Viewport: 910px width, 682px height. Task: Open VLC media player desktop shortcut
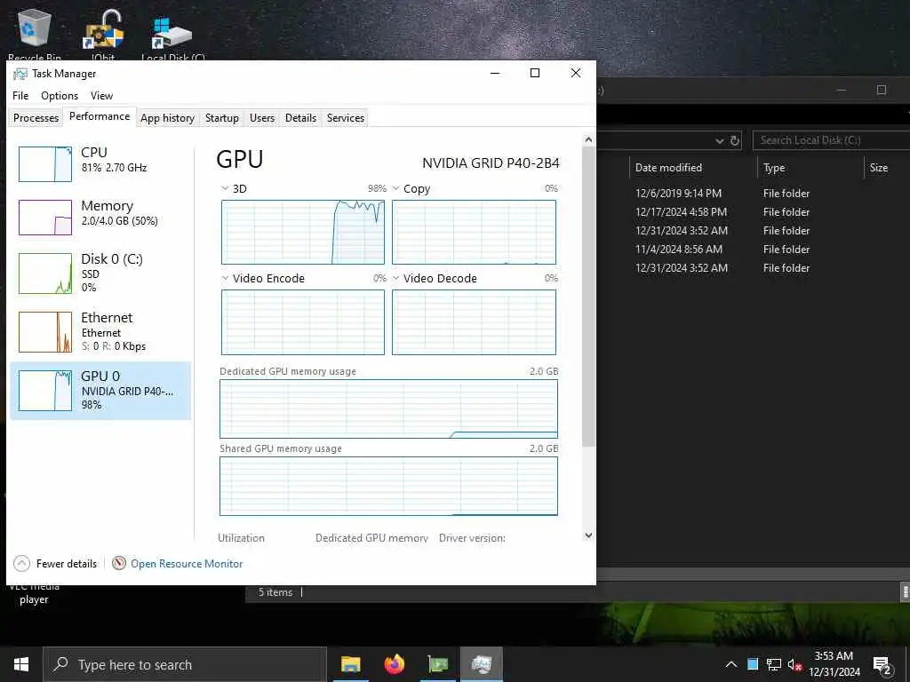tap(34, 594)
